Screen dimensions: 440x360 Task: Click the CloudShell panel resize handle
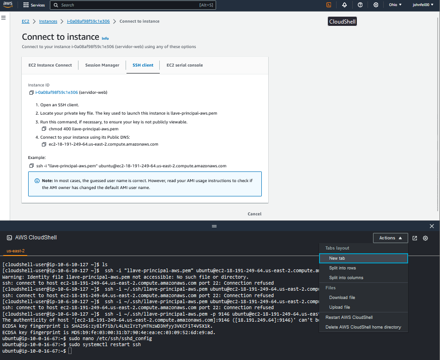click(x=214, y=226)
